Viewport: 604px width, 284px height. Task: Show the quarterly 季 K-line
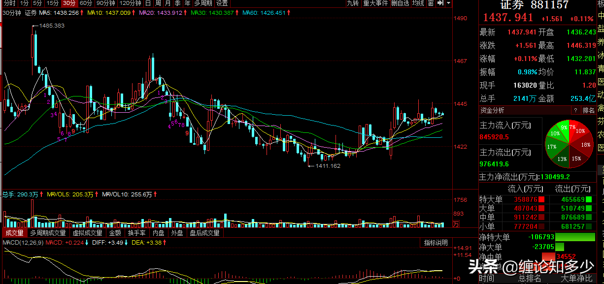click(x=177, y=3)
